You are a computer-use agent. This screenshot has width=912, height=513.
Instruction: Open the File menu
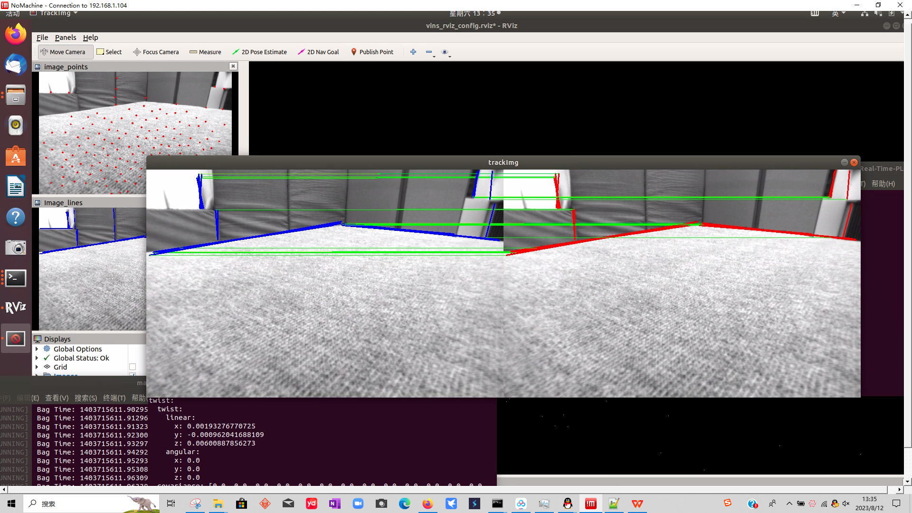[x=42, y=38]
